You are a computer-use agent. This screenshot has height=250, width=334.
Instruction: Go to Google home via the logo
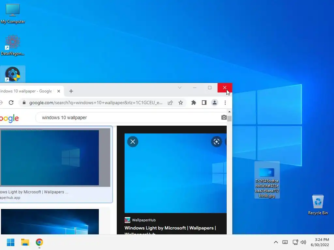(9, 118)
